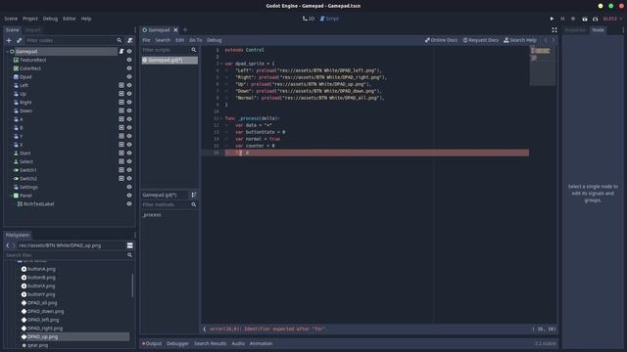The width and height of the screenshot is (627, 352).
Task: Click error list arrow in status bar
Action: 205,329
